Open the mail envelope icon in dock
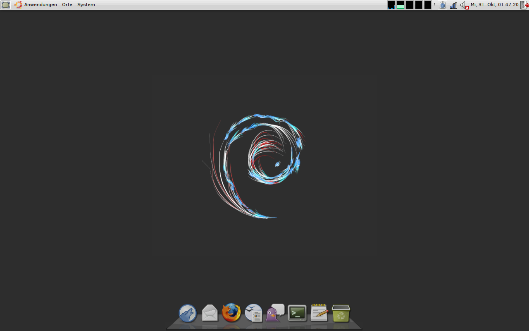This screenshot has height=331, width=529. tap(210, 313)
